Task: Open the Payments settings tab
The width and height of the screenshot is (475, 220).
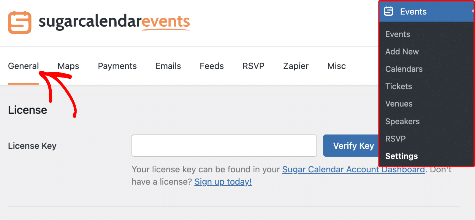Action: pyautogui.click(x=117, y=66)
